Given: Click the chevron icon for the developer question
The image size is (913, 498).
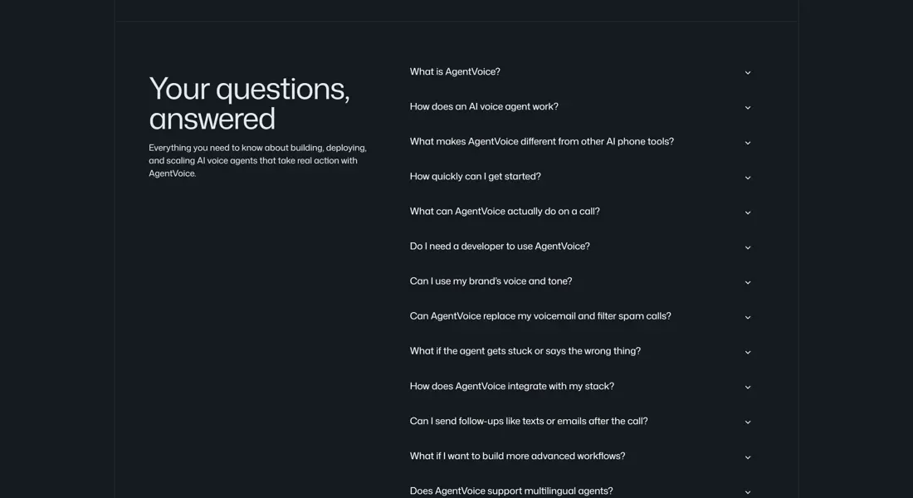Looking at the screenshot, I should [x=747, y=246].
